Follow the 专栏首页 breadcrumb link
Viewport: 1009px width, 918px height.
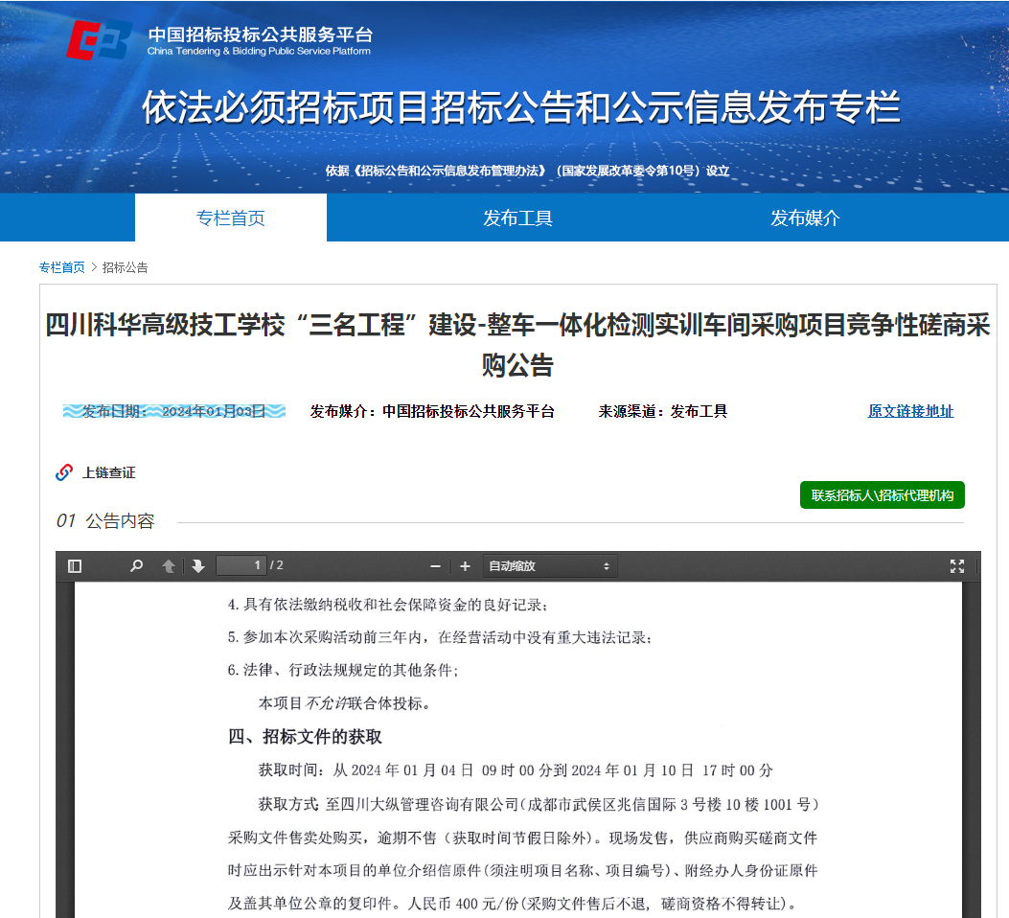click(61, 267)
